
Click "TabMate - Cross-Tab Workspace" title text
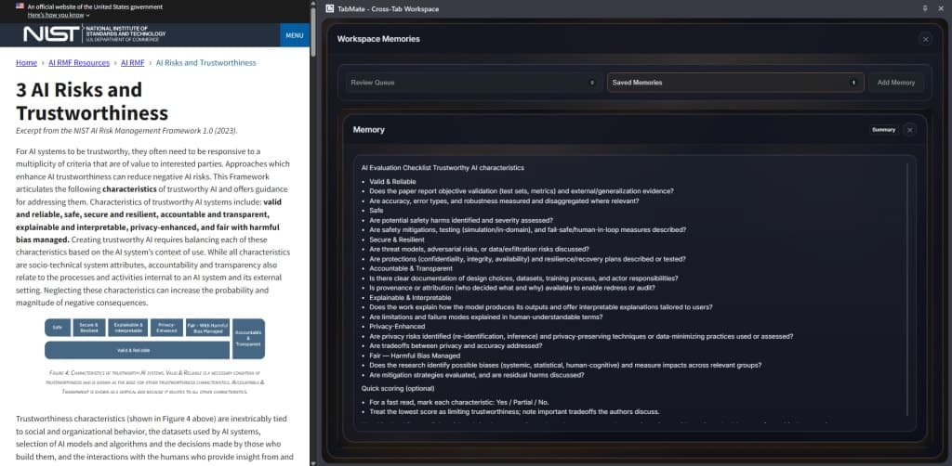tap(389, 9)
